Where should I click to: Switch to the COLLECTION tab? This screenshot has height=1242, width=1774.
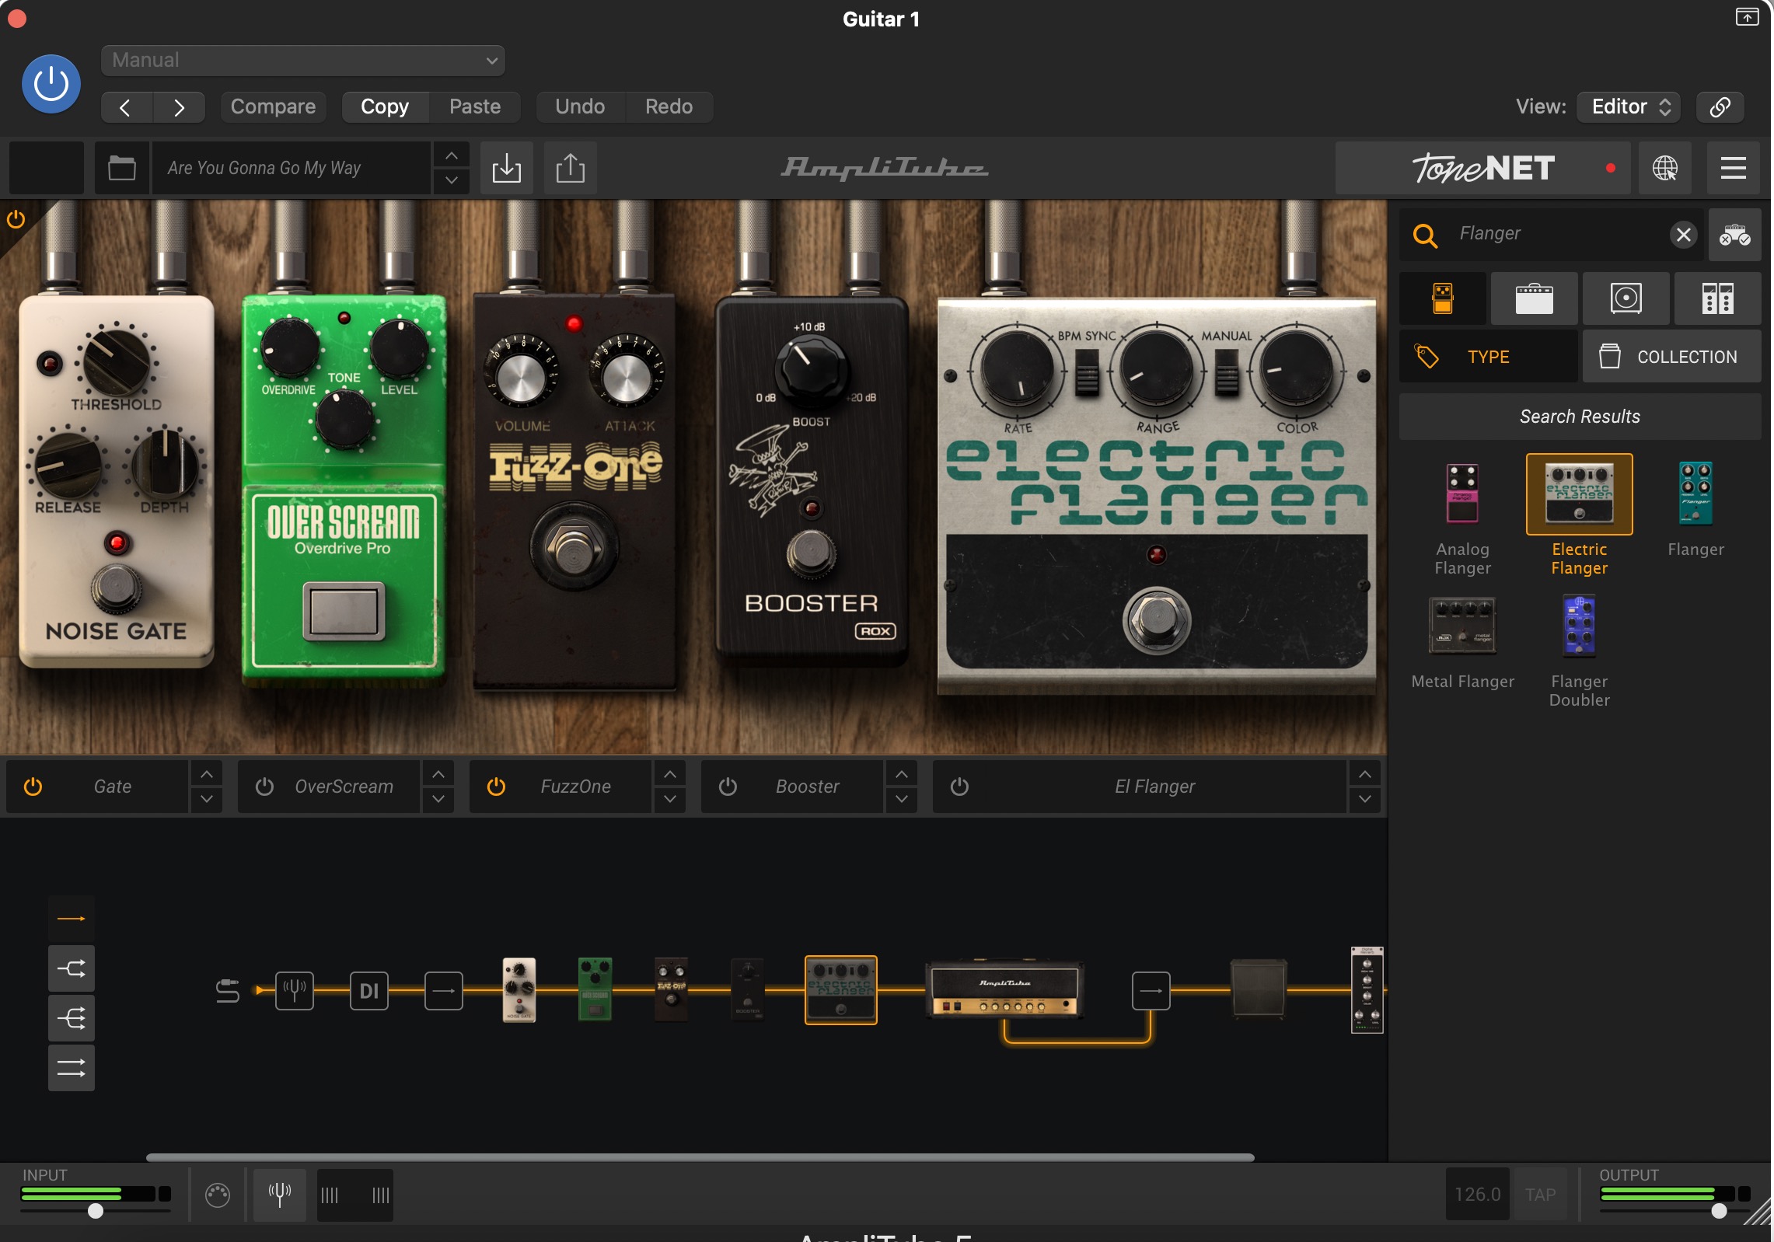click(x=1672, y=357)
